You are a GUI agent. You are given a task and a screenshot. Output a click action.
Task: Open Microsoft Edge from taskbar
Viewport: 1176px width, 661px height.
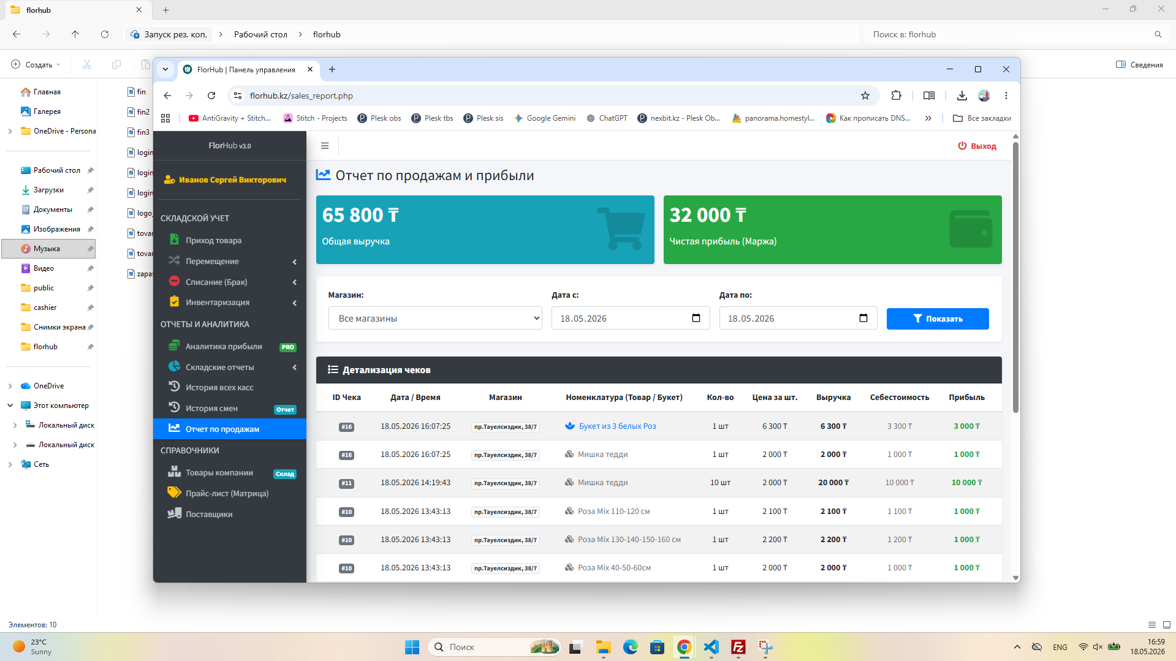pyautogui.click(x=630, y=647)
